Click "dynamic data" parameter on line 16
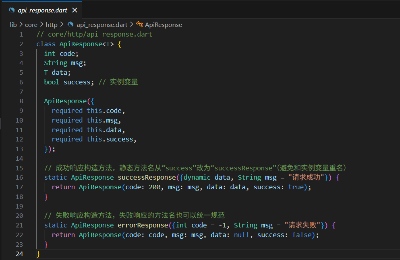The width and height of the screenshot is (400, 260). tap(207, 178)
